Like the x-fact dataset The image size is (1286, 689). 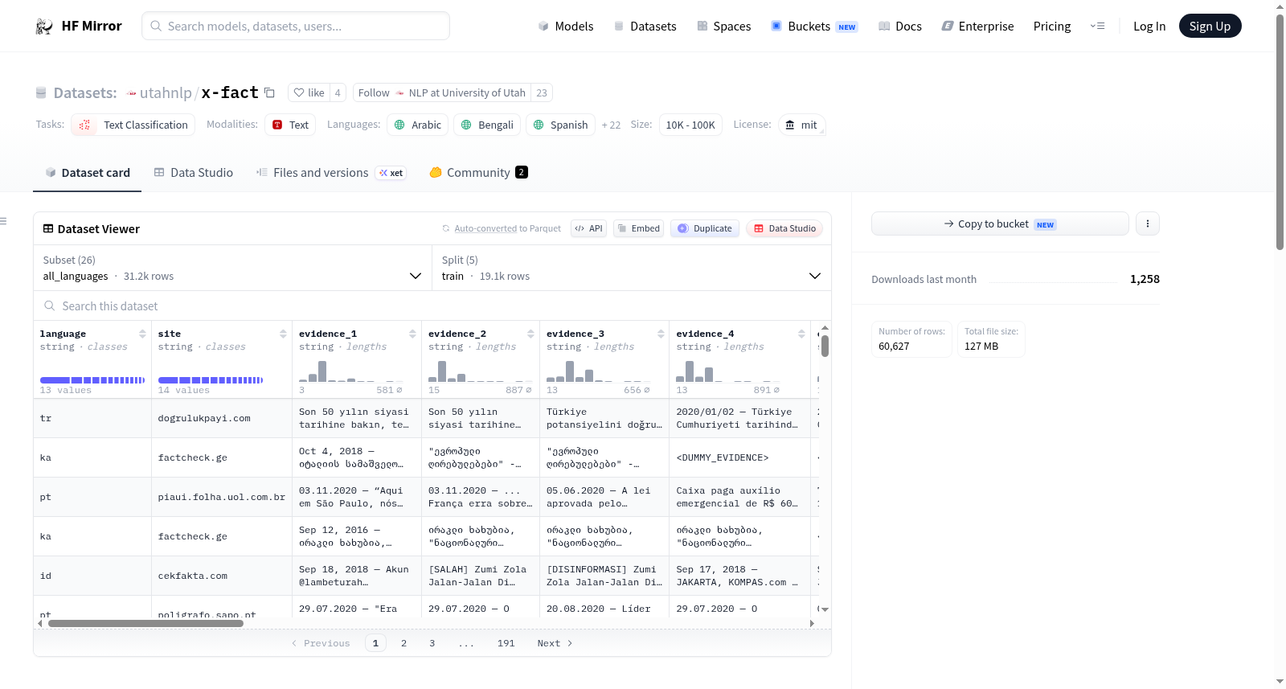pos(309,92)
